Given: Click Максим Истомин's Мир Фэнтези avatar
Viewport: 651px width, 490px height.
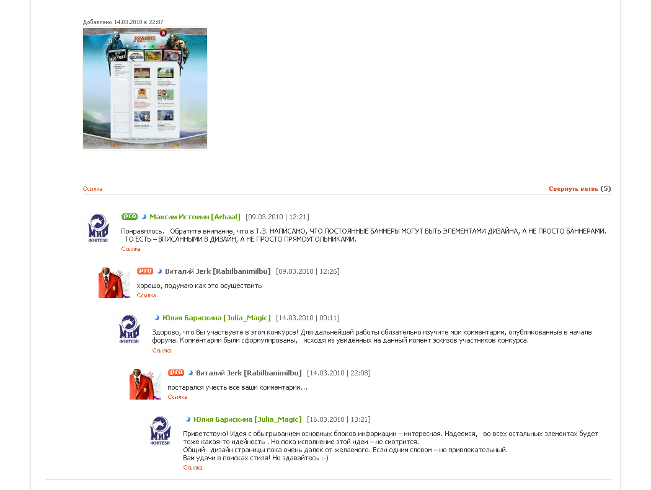Looking at the screenshot, I should tap(99, 228).
